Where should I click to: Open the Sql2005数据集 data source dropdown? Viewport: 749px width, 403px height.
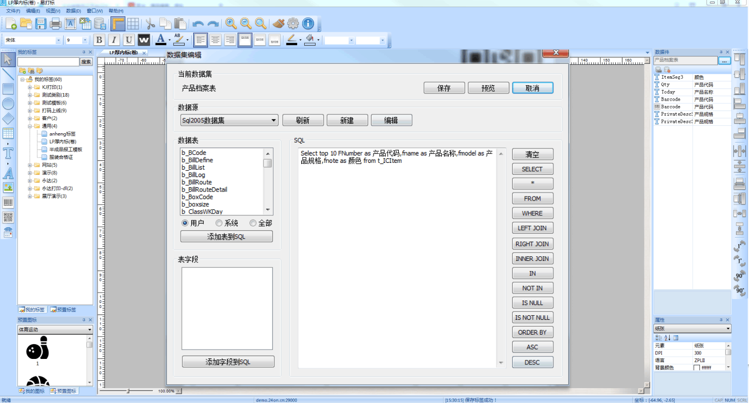273,120
